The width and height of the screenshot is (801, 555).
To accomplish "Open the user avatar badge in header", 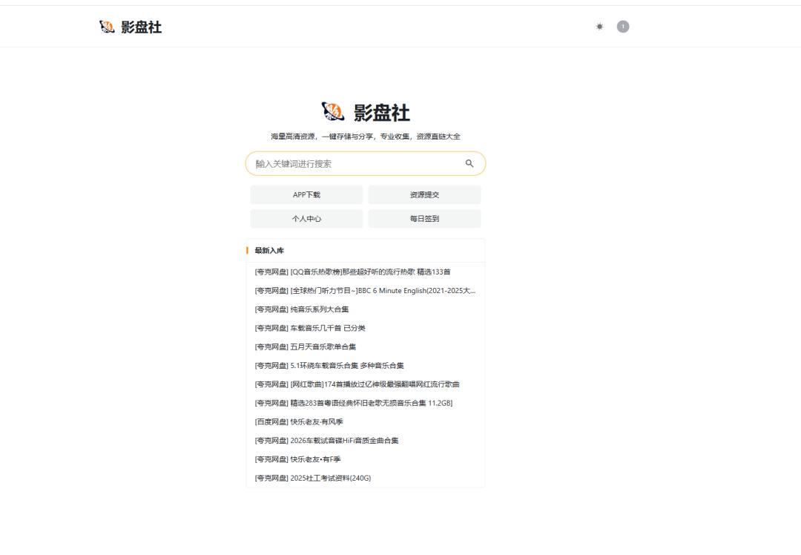I will [x=623, y=27].
